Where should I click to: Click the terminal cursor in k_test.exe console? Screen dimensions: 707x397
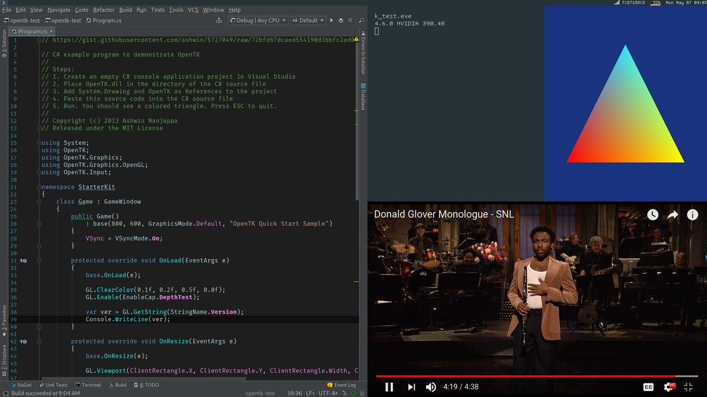(376, 31)
